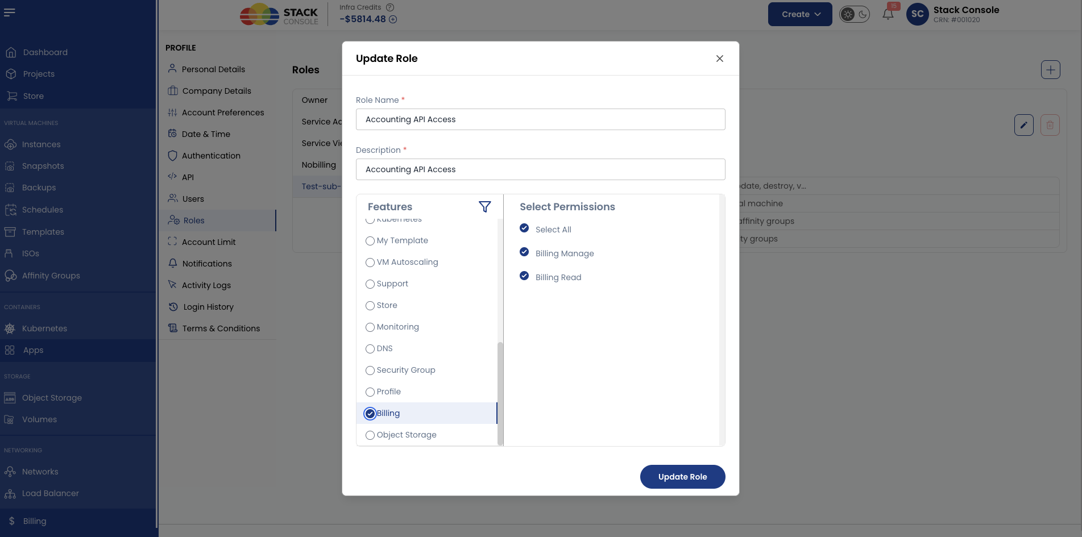The image size is (1082, 537).
Task: Click the edit role pencil icon
Action: (x=1024, y=125)
